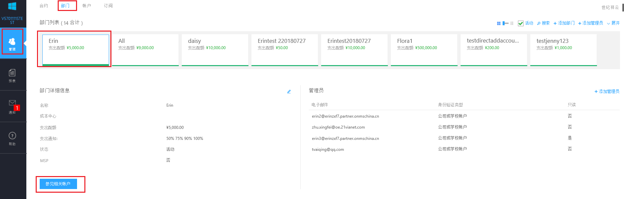Click the pencil icon to edit 部门详细信息

click(x=289, y=92)
